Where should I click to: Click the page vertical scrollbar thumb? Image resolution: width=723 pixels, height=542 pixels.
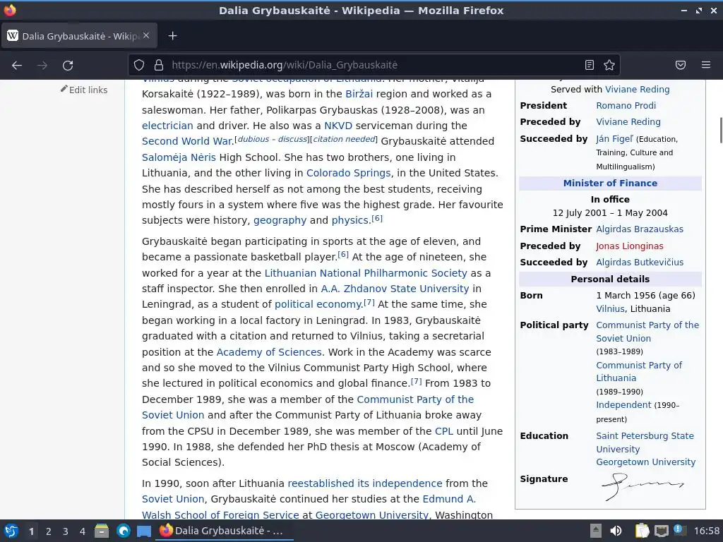pyautogui.click(x=721, y=131)
